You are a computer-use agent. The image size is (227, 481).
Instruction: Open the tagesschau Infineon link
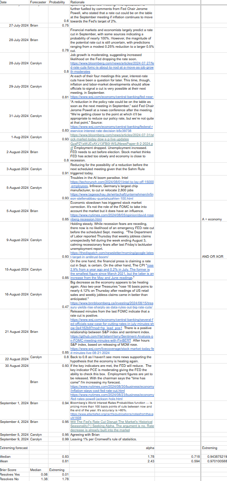coord(112,196)
